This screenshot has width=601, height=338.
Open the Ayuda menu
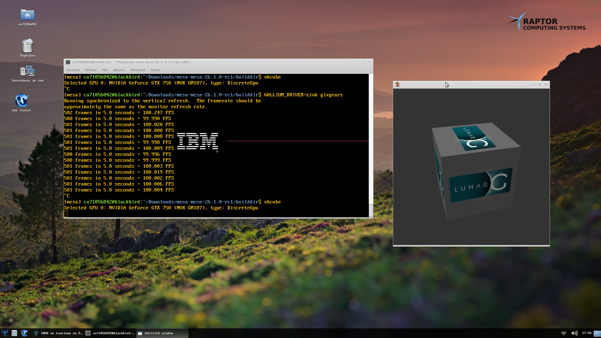(156, 70)
